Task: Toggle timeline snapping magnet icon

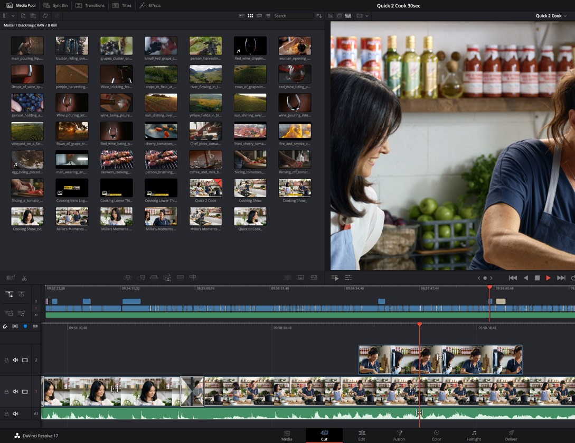Action: (x=5, y=327)
